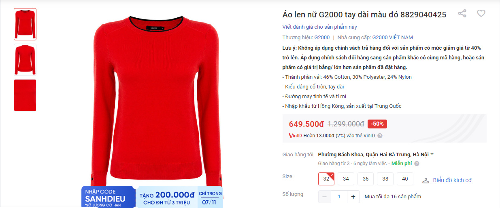Screen dimensions: 500x208
Task: Decrease quantity with the minus button
Action: point(325,197)
